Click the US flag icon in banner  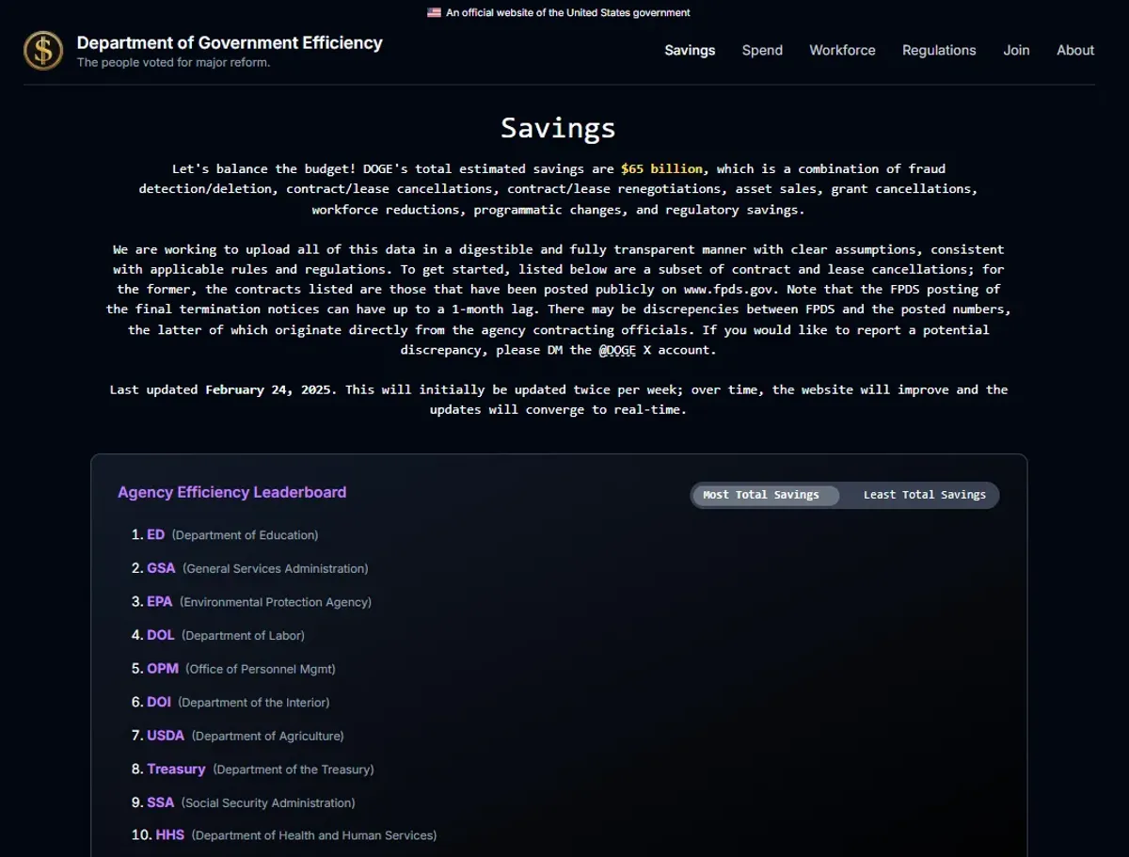click(x=434, y=13)
